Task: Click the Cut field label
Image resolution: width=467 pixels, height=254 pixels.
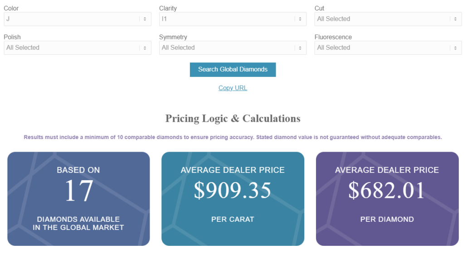Action: click(319, 8)
